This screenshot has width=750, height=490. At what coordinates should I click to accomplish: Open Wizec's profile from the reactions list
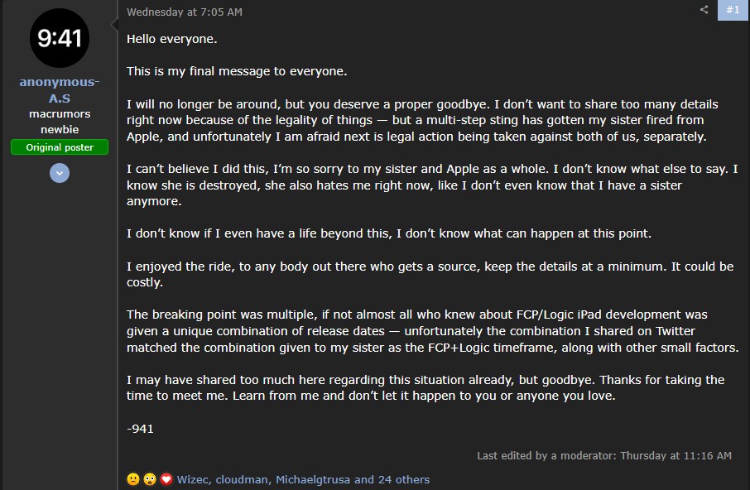click(x=194, y=479)
